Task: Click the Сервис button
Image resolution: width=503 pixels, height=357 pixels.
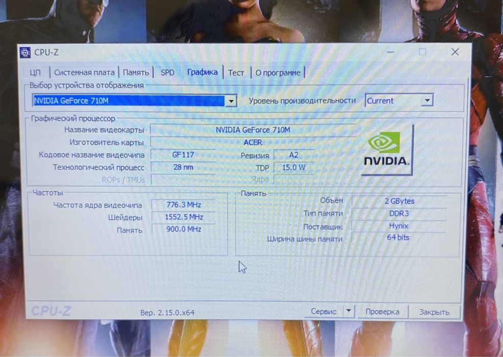Action: 323,312
